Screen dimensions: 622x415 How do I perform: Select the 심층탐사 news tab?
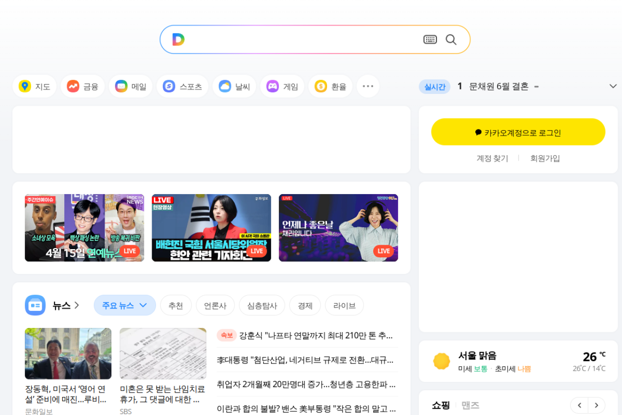[262, 306]
